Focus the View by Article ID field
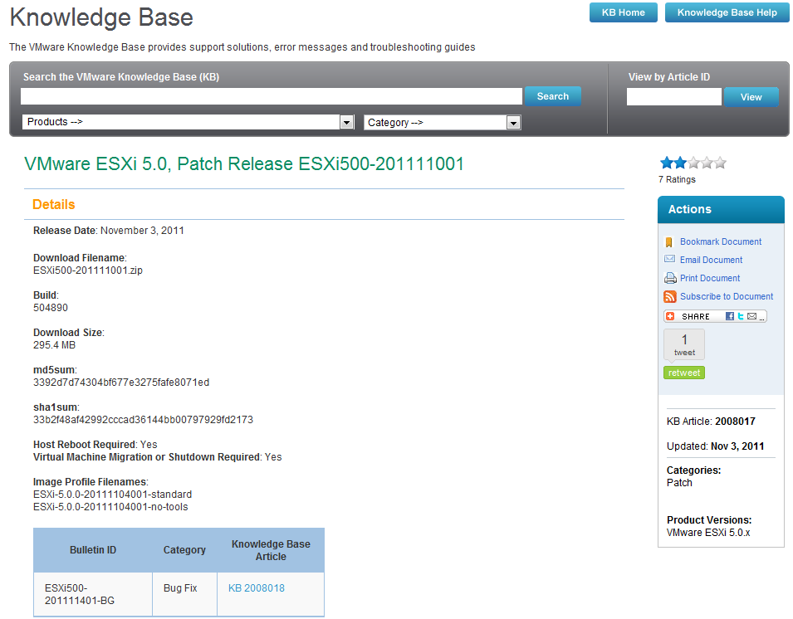Image resolution: width=793 pixels, height=619 pixels. pos(673,96)
